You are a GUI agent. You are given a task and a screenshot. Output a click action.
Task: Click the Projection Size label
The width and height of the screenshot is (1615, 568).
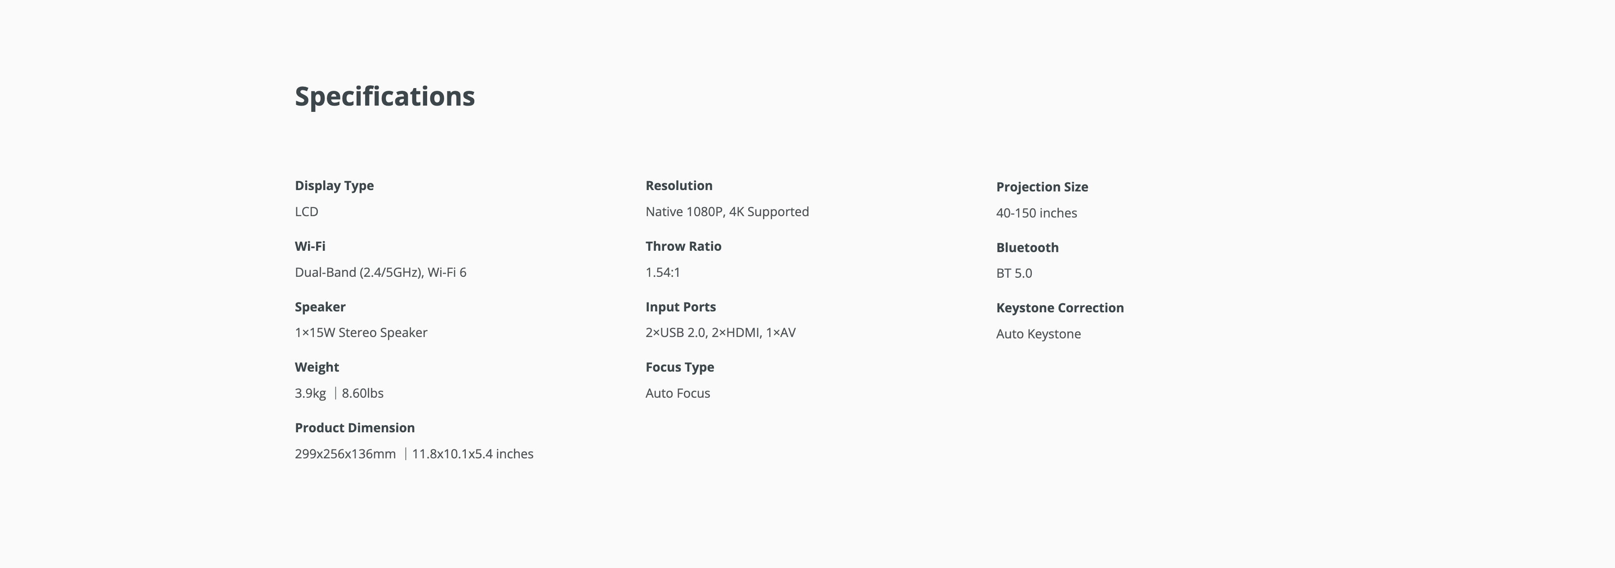coord(1042,187)
